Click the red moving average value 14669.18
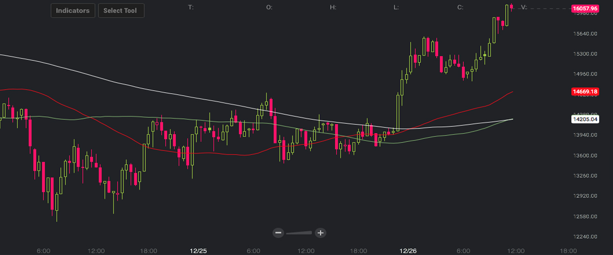This screenshot has width=613, height=255. click(584, 92)
